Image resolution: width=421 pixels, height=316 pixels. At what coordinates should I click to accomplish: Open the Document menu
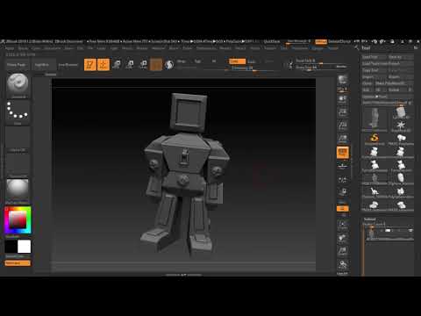click(52, 48)
